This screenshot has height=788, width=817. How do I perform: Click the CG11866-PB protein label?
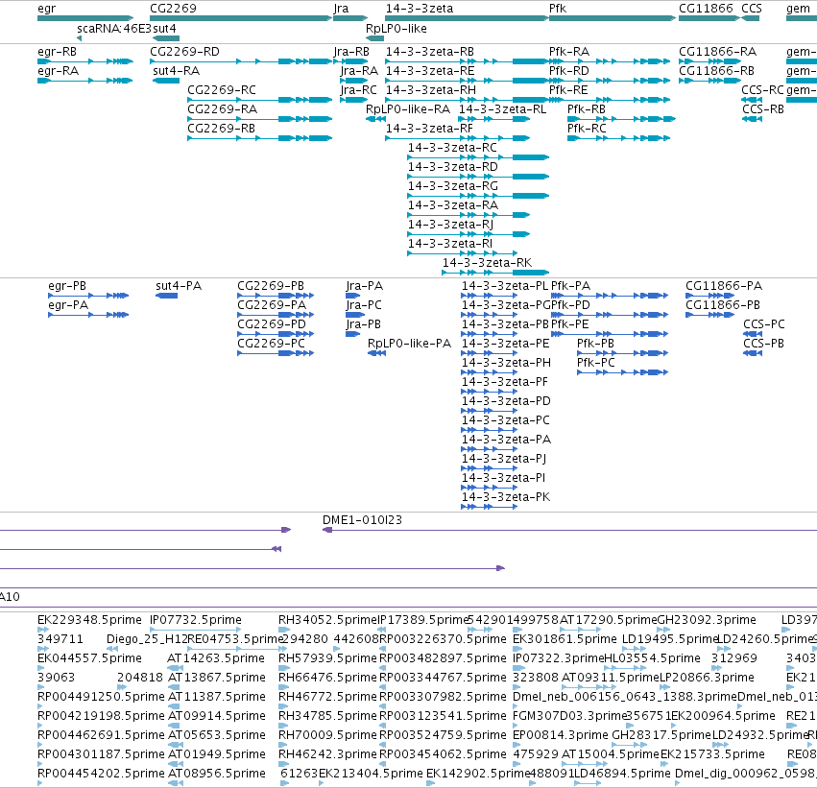tap(723, 304)
